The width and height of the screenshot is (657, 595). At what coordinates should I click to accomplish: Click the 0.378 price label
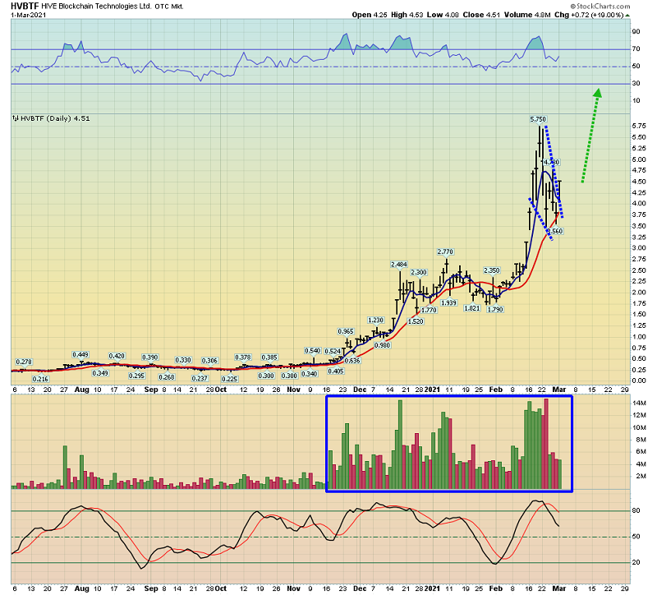pos(243,357)
